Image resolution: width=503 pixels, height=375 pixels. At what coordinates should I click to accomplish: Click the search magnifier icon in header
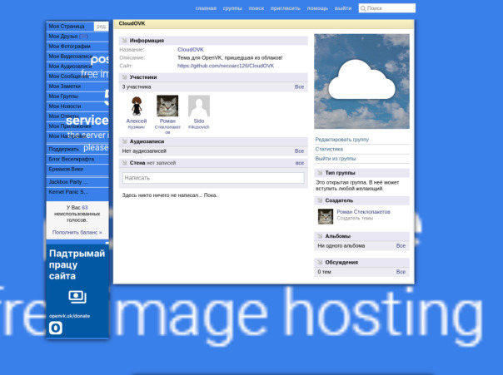click(363, 8)
